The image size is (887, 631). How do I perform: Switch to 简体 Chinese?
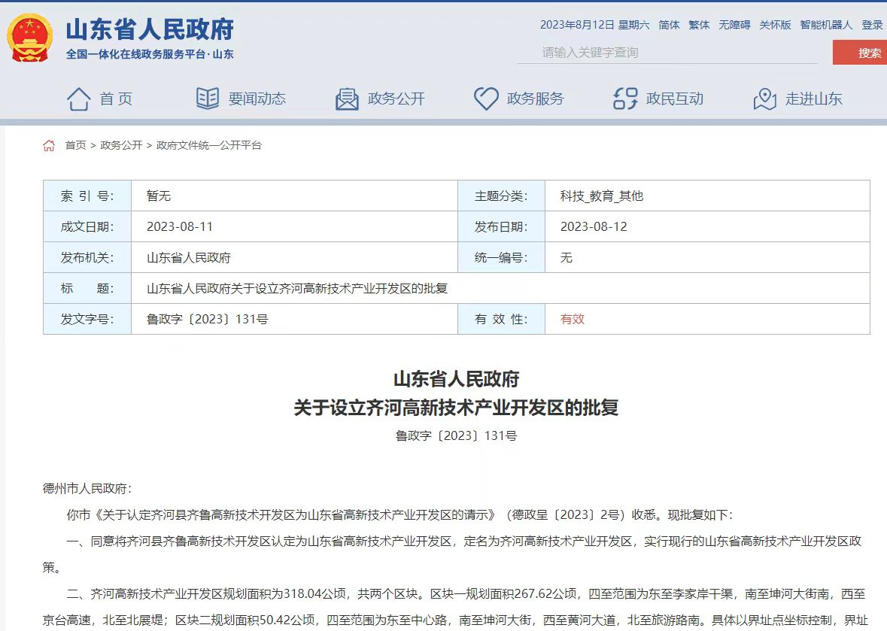(669, 25)
